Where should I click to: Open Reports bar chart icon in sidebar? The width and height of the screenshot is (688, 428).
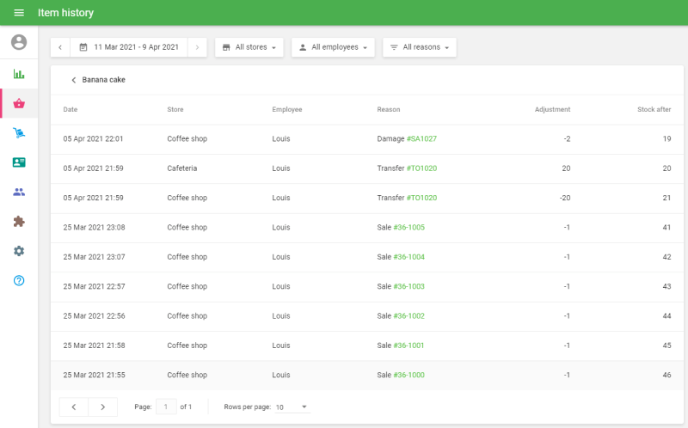click(x=19, y=74)
